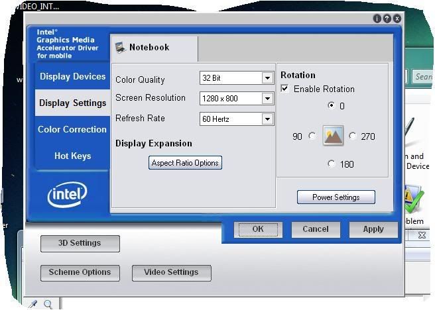Viewport: 435px width, 310px height.
Task: Open the Refresh Rate dropdown
Action: coord(237,119)
